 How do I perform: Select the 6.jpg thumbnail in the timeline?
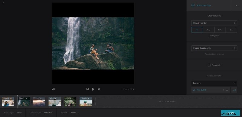point(70,101)
